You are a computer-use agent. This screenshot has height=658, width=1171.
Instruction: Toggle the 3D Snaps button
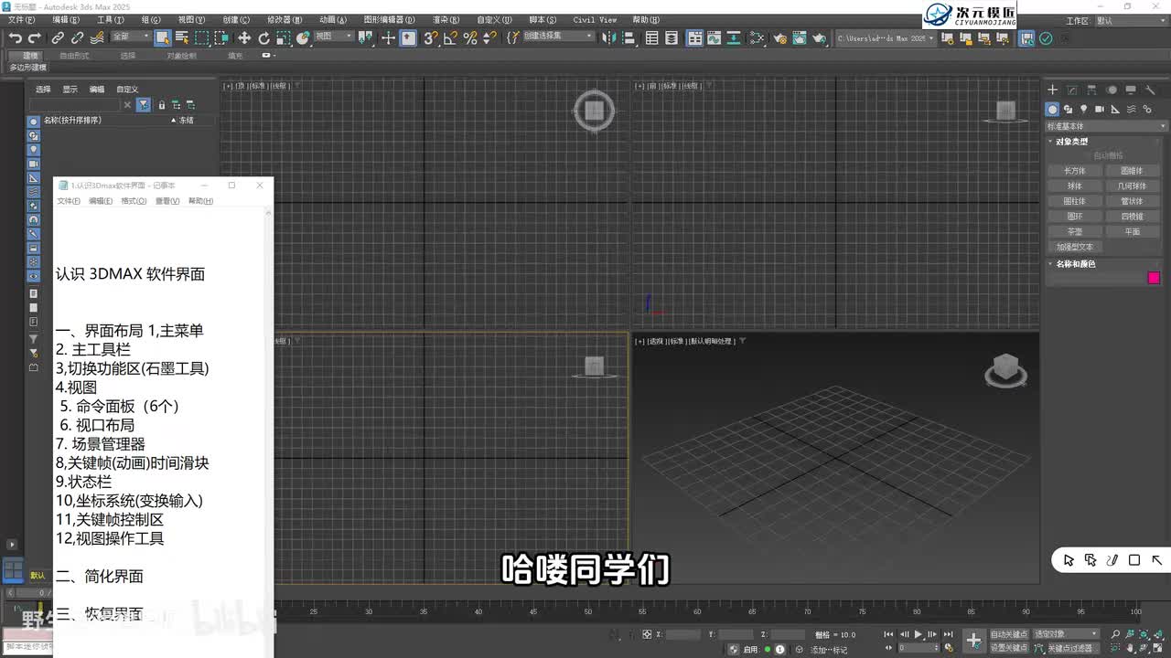pyautogui.click(x=430, y=37)
